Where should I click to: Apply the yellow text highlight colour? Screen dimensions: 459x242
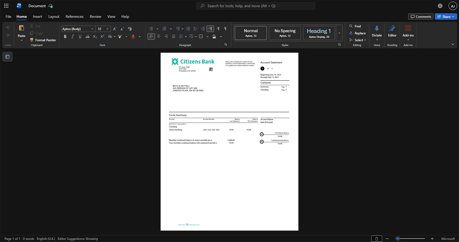point(120,37)
